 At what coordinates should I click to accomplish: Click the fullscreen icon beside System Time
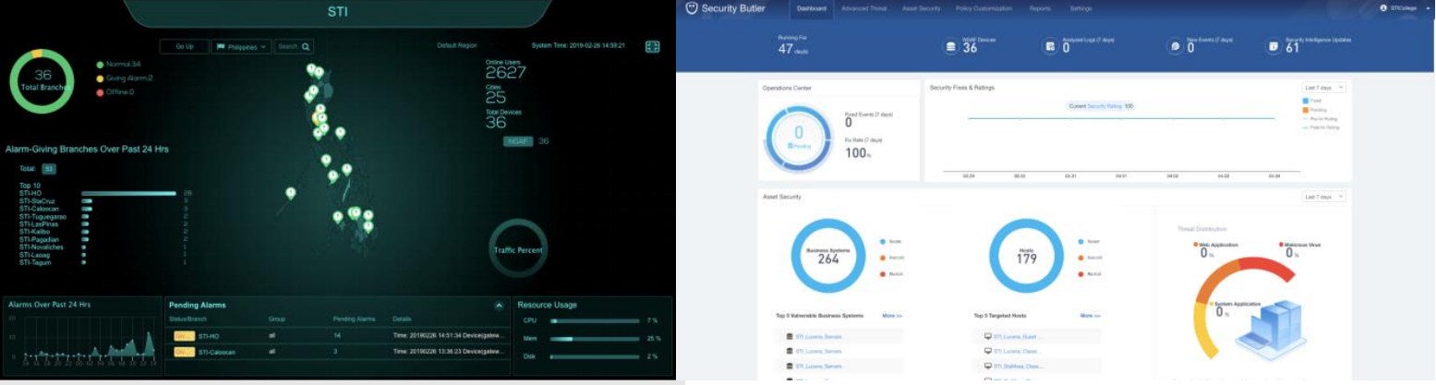(653, 46)
